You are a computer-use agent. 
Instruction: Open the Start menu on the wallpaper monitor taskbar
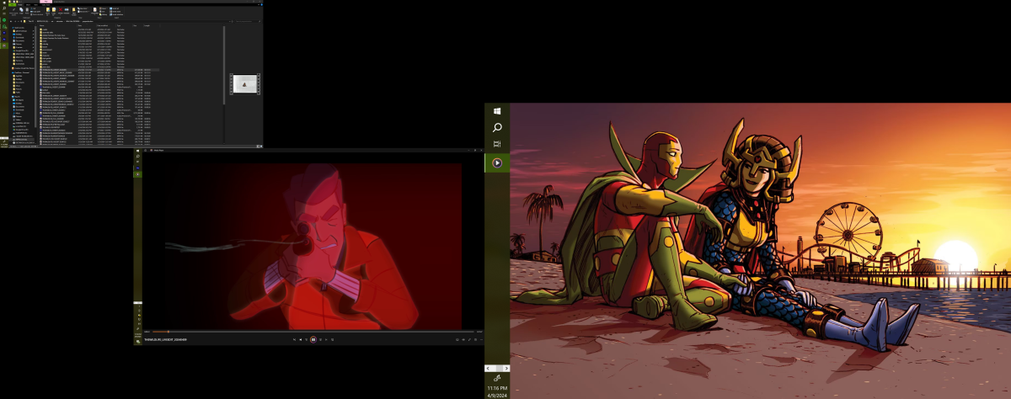(497, 110)
